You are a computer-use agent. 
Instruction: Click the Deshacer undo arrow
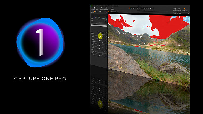pyautogui.click(x=105, y=8)
